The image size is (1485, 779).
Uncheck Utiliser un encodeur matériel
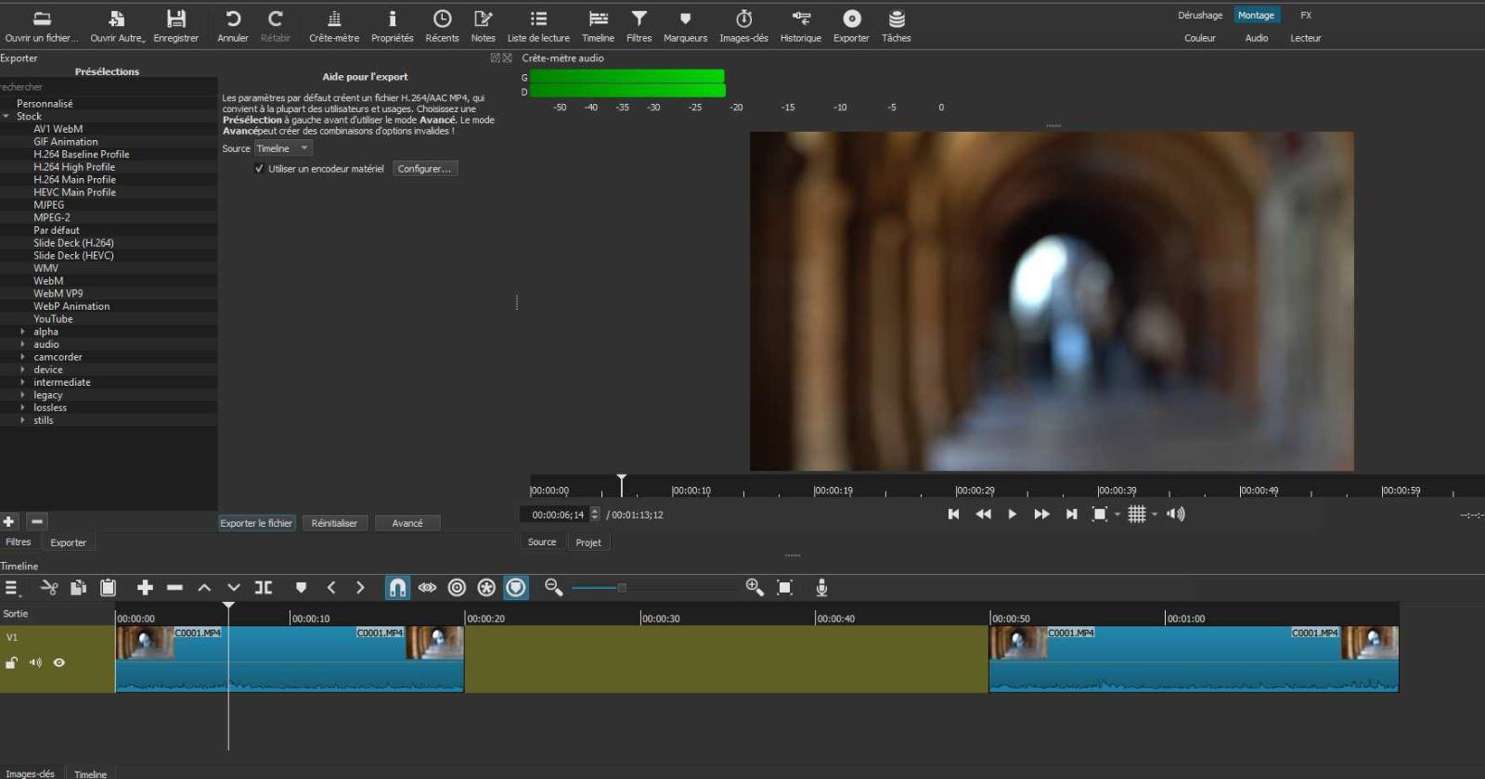pos(259,169)
